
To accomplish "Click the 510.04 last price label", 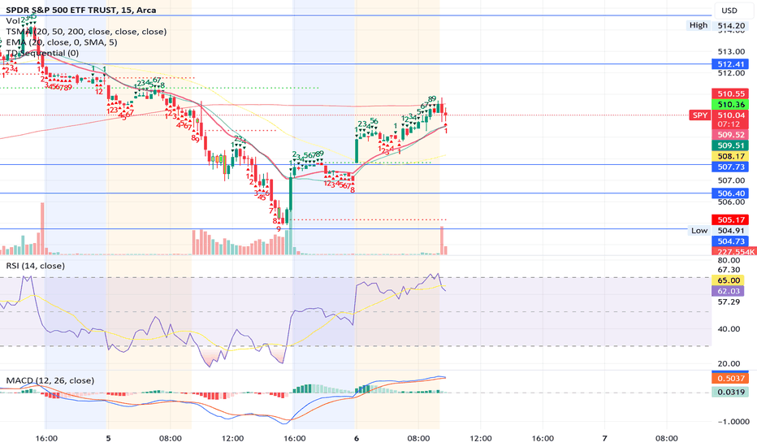I will pyautogui.click(x=730, y=115).
